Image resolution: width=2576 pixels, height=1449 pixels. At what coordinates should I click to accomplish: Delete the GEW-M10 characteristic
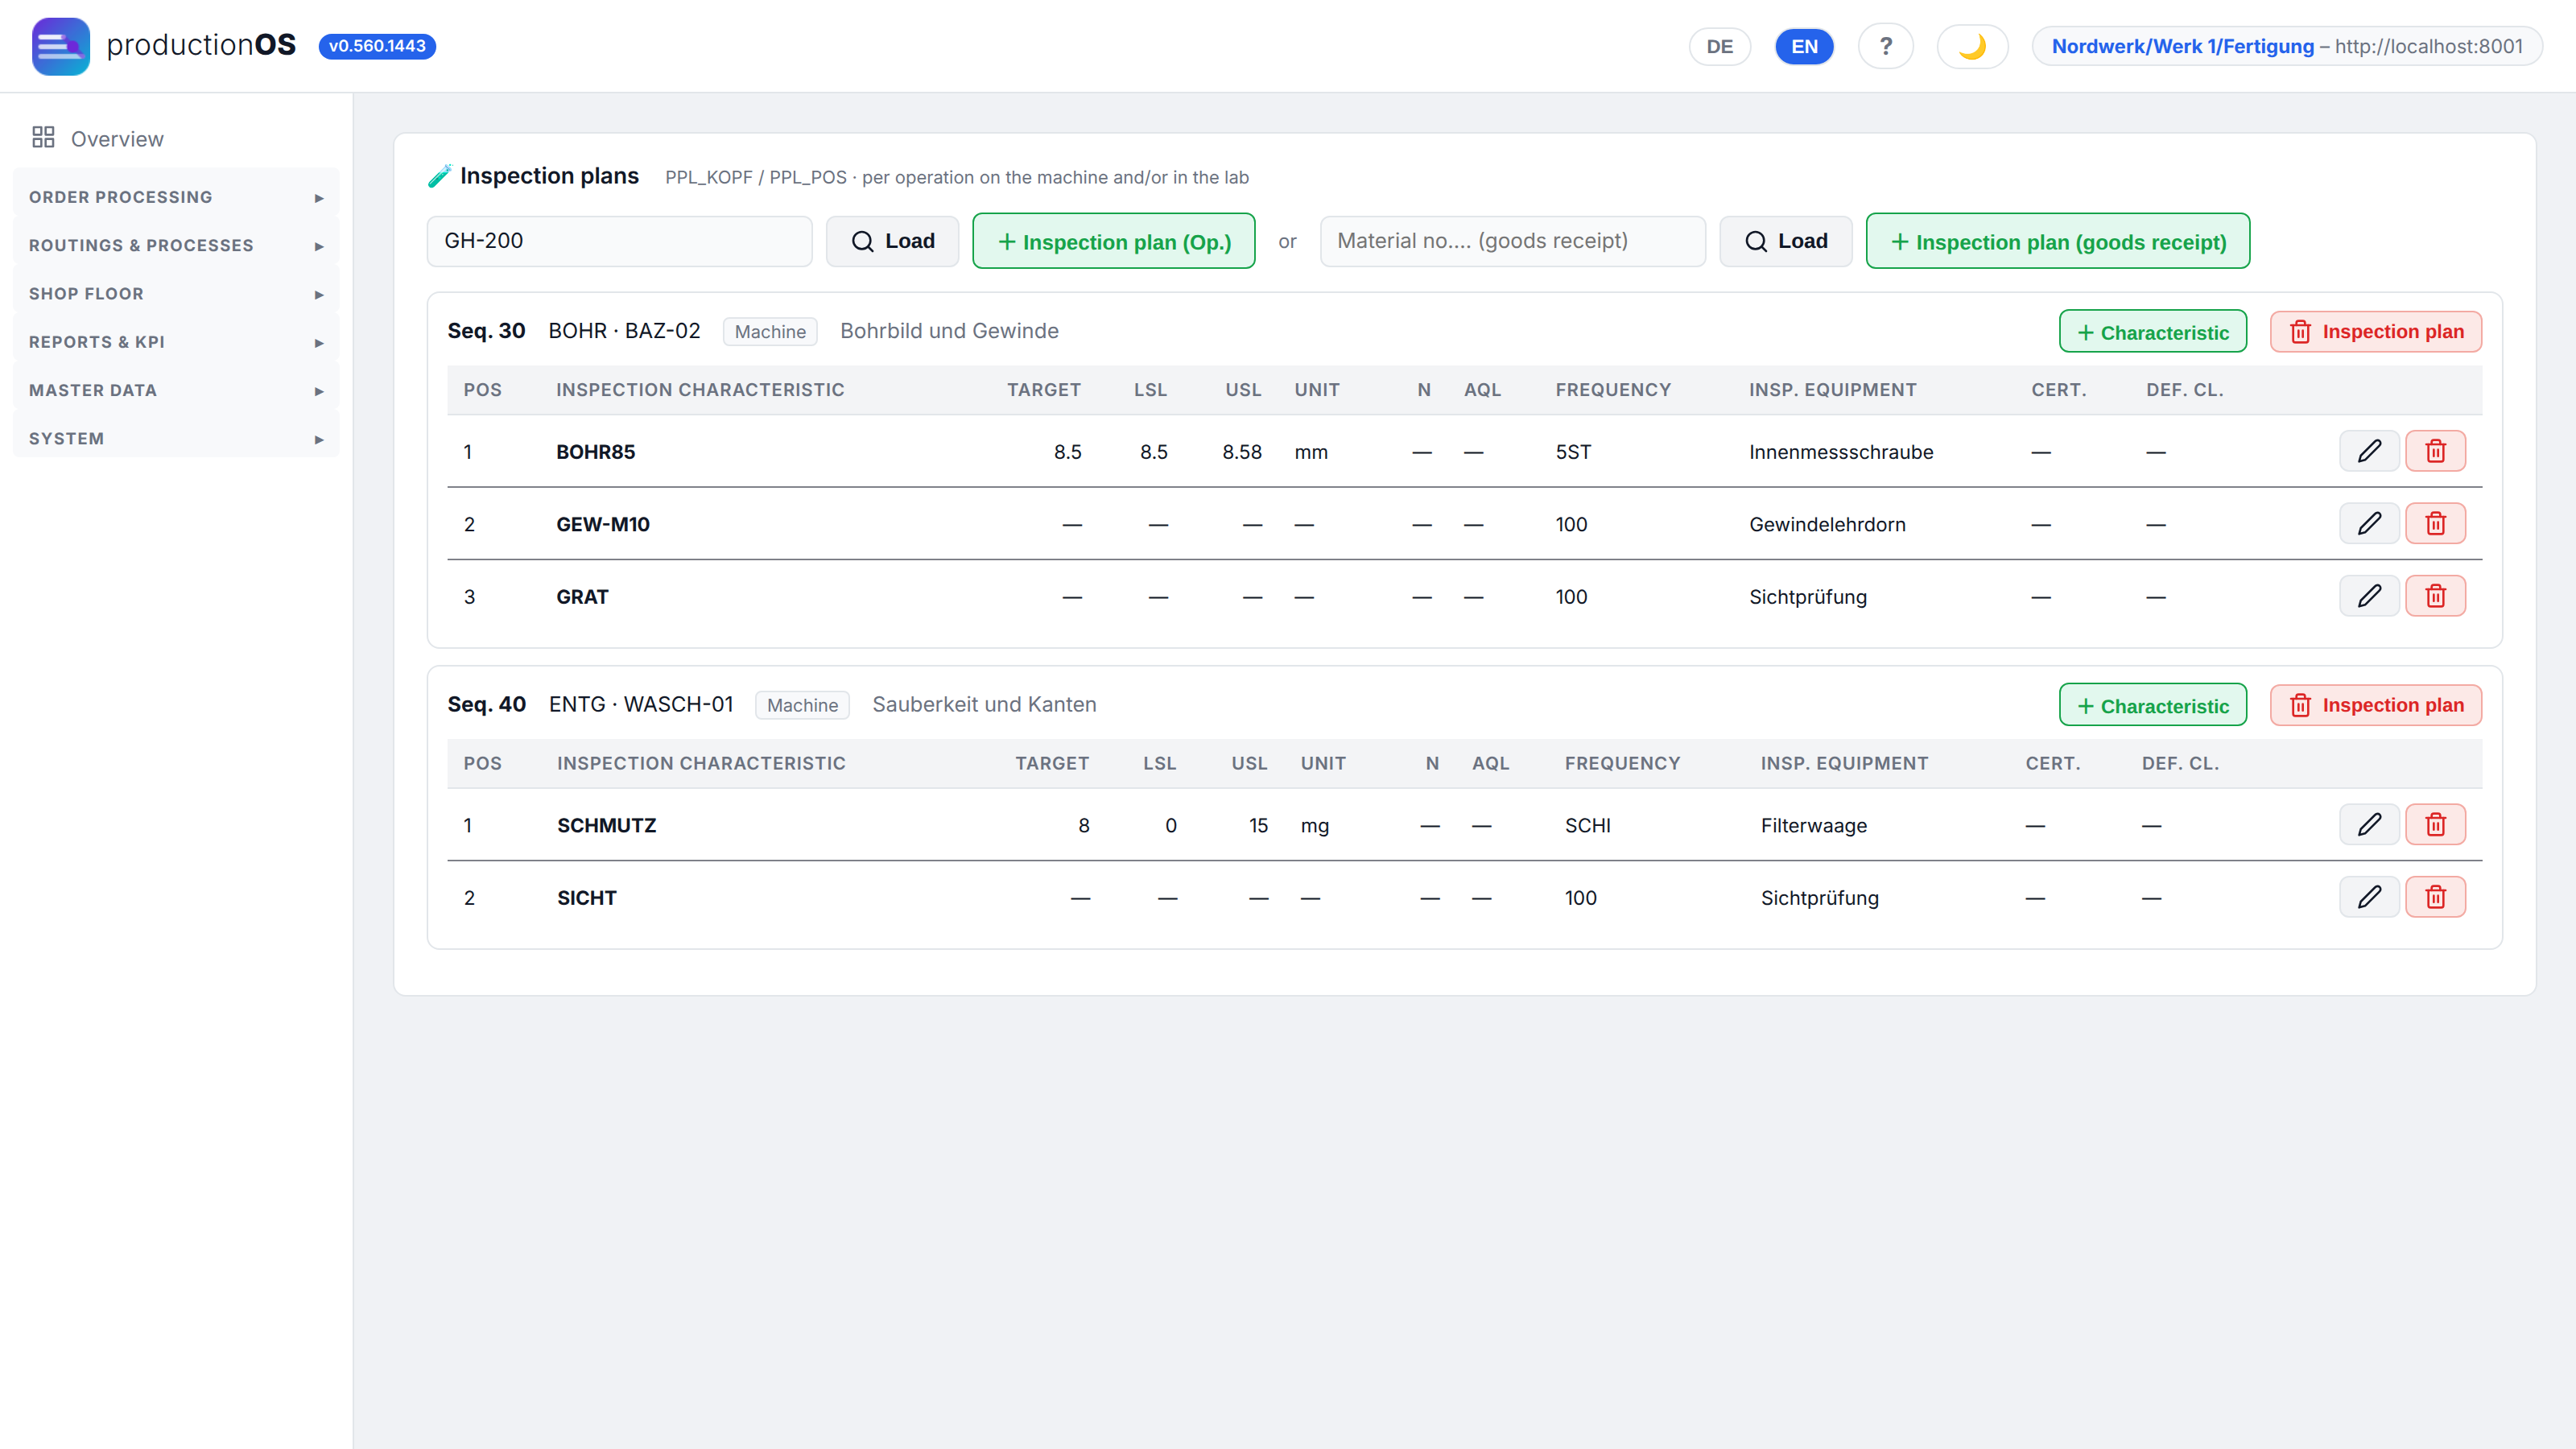[x=2435, y=523]
